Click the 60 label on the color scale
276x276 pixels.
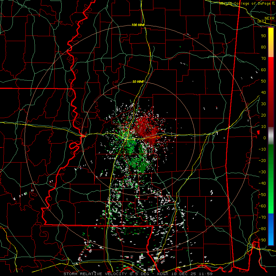(263, 70)
